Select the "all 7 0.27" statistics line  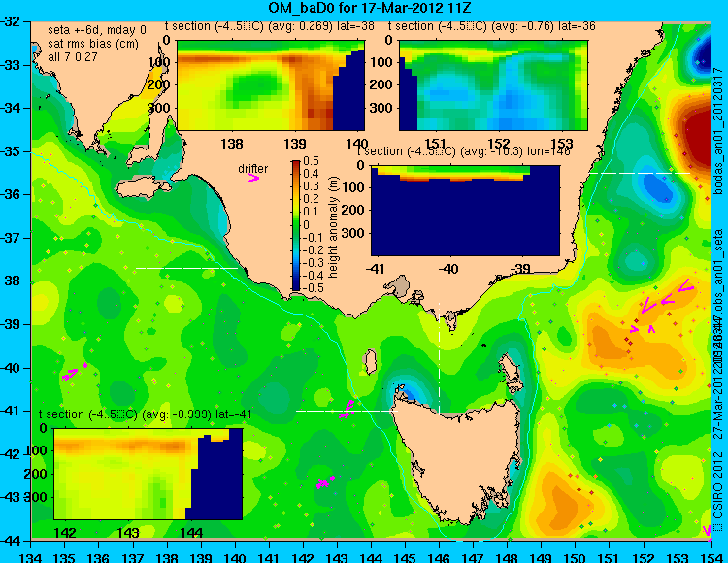point(73,57)
